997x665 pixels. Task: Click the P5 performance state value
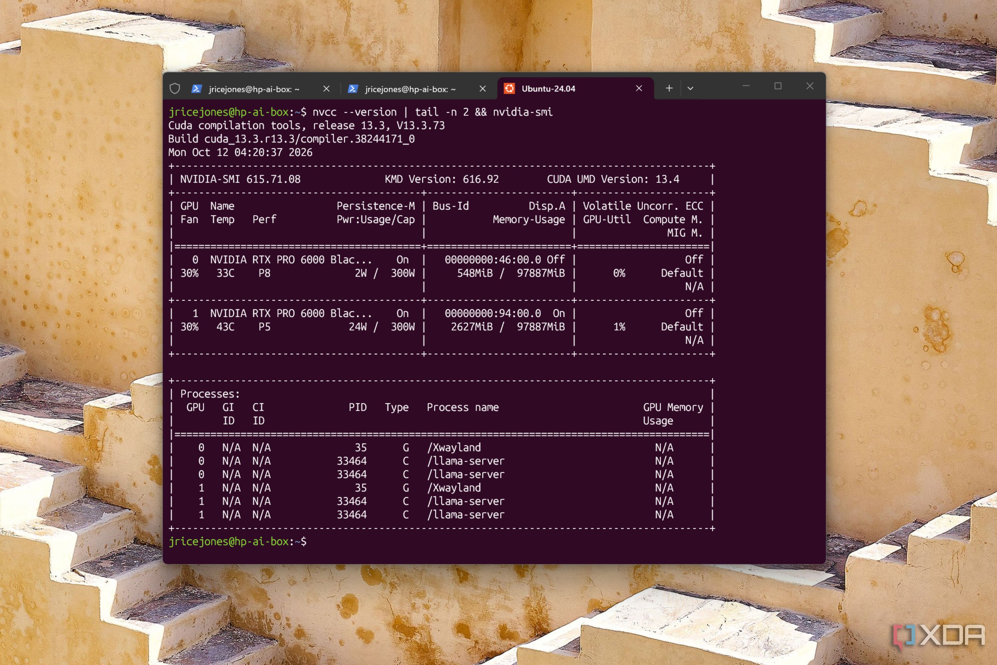(x=264, y=327)
